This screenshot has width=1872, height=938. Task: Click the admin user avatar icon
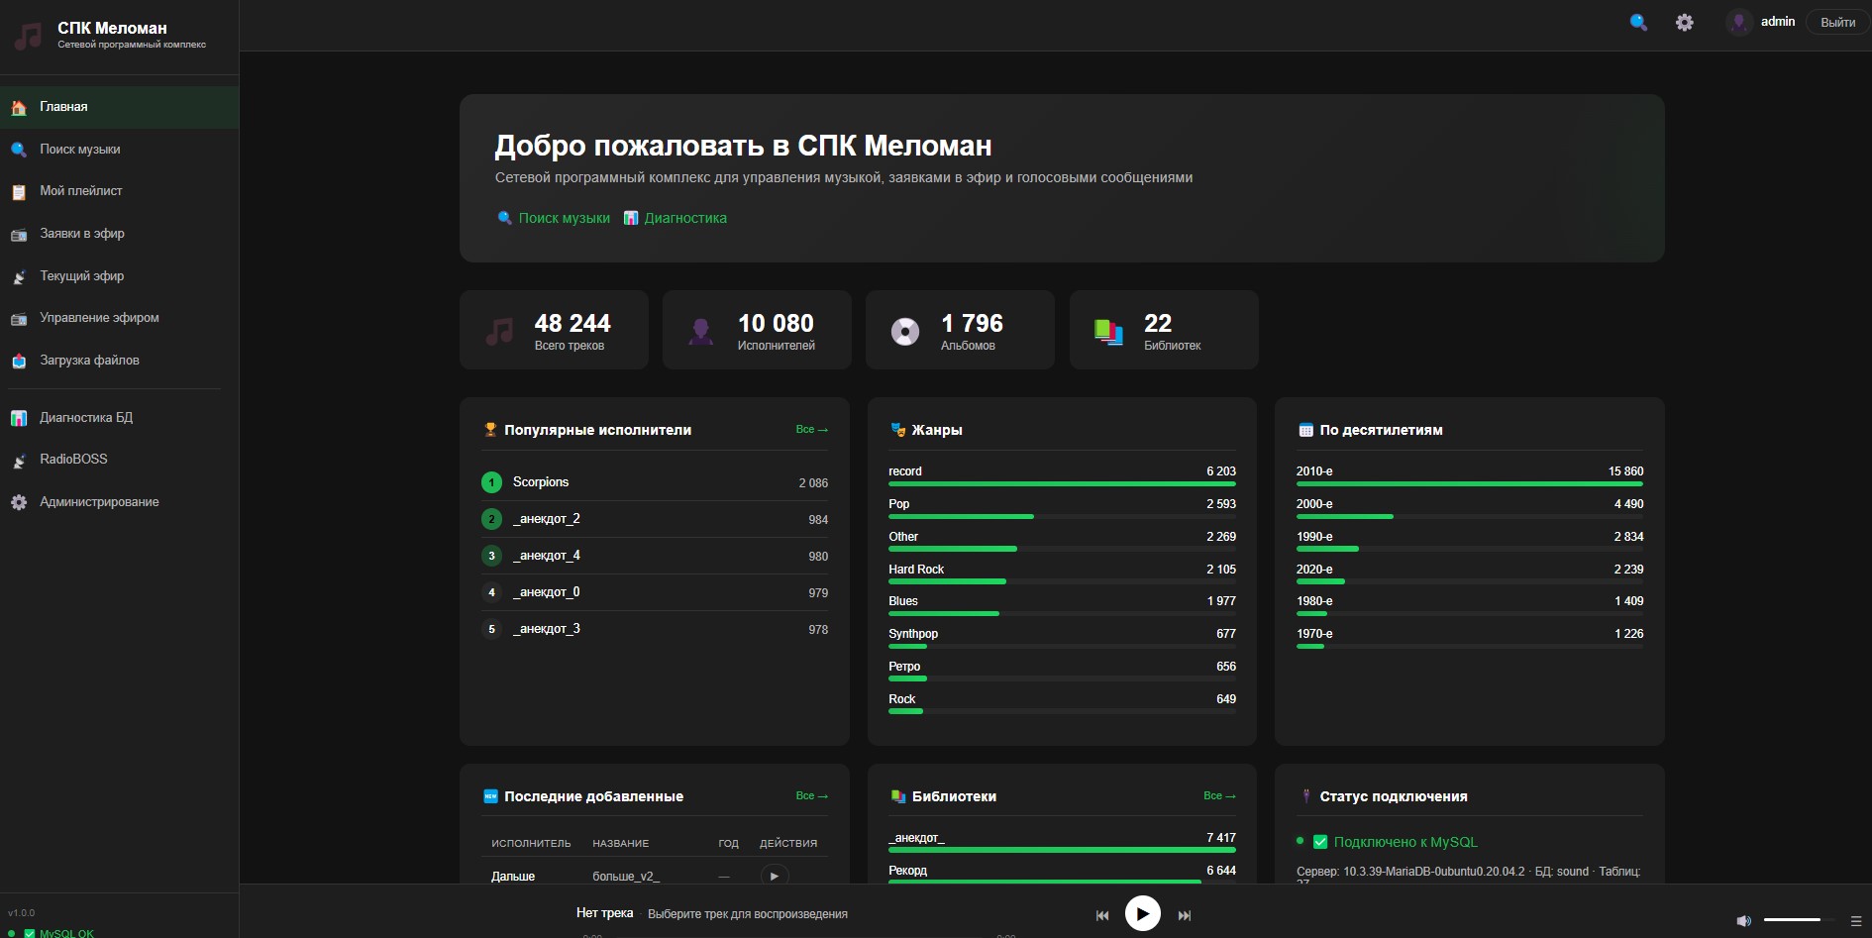[x=1739, y=22]
